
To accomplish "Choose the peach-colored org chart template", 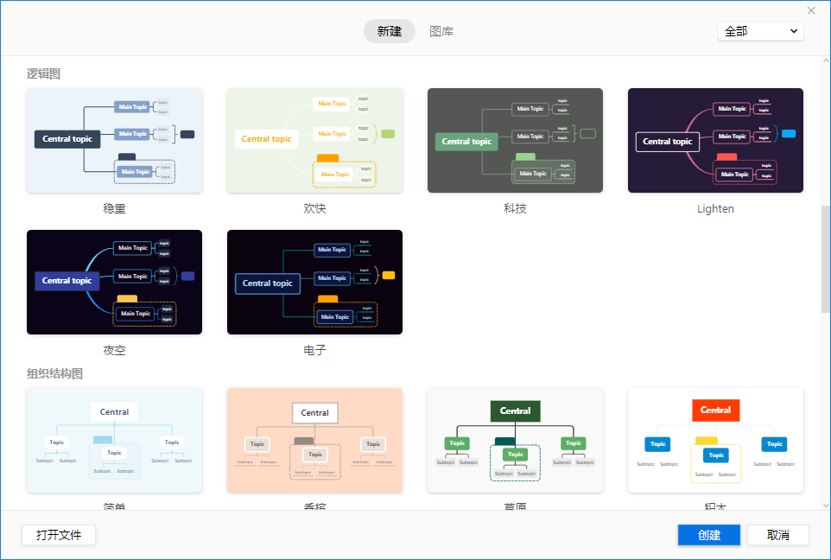I will pos(314,440).
